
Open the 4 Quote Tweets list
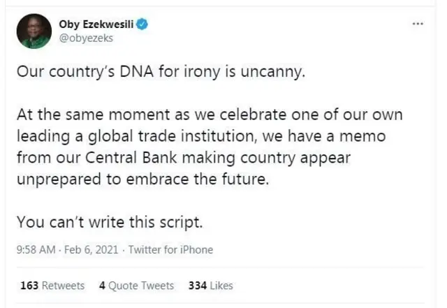click(136, 286)
